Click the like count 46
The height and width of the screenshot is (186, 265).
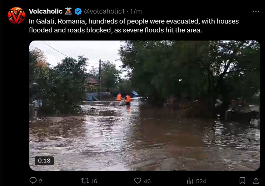point(147,181)
